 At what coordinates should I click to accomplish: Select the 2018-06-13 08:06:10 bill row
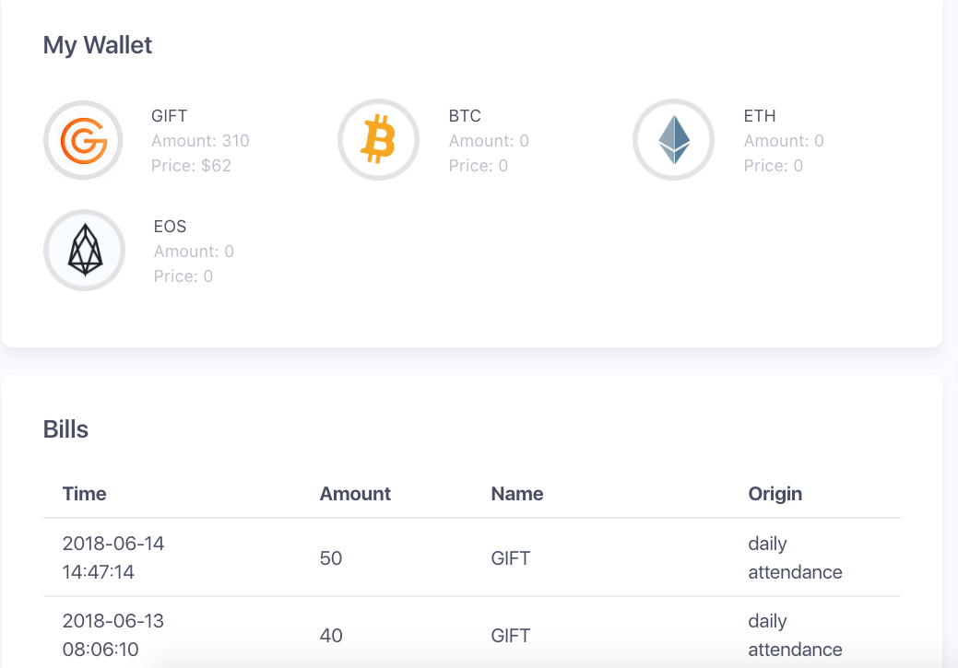[x=472, y=633]
